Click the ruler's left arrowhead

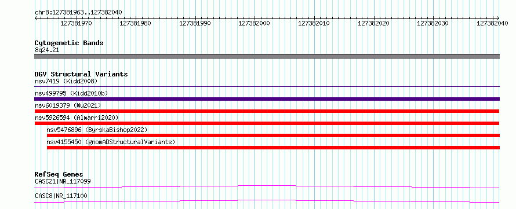point(36,18)
